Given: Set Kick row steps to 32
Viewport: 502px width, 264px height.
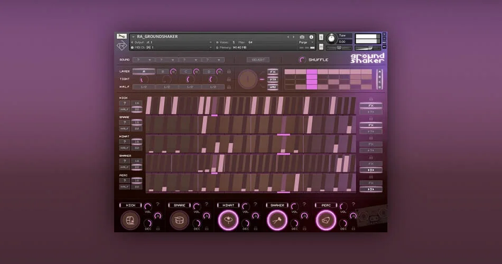Looking at the screenshot, I should click(137, 109).
